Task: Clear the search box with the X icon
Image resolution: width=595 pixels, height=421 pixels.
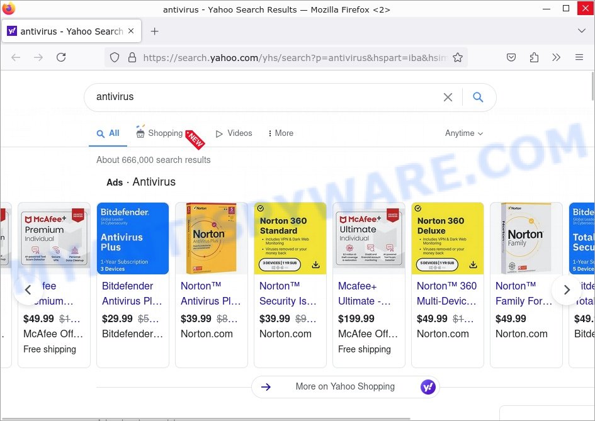Action: click(x=448, y=97)
